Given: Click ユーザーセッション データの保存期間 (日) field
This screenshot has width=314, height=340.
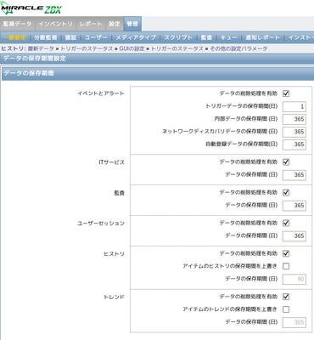Looking at the screenshot, I should 294,235.
